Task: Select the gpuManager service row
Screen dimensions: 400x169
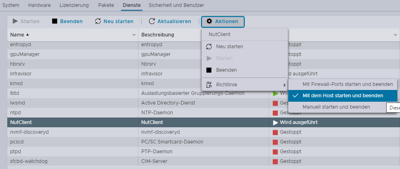Action: coord(203,54)
